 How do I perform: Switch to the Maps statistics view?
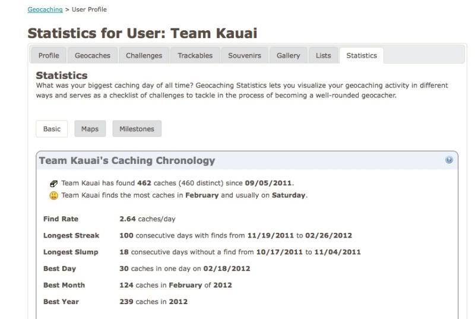pos(90,129)
